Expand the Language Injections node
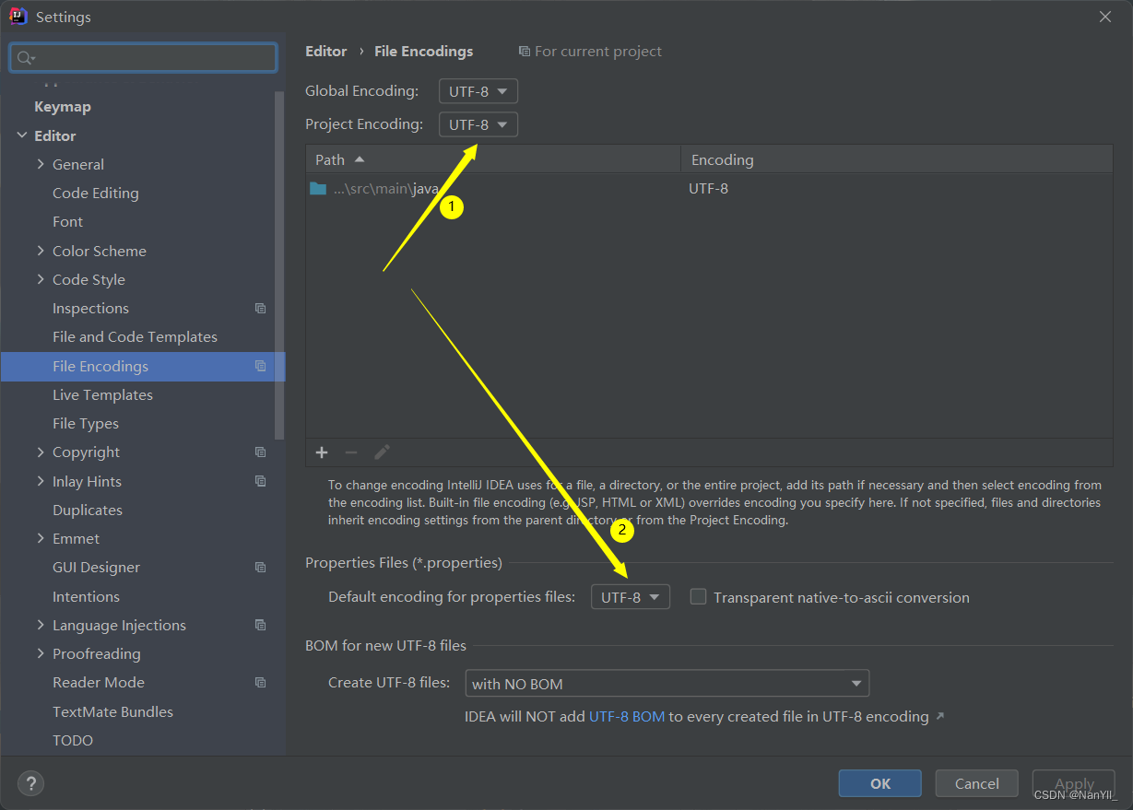The width and height of the screenshot is (1133, 810). [41, 625]
